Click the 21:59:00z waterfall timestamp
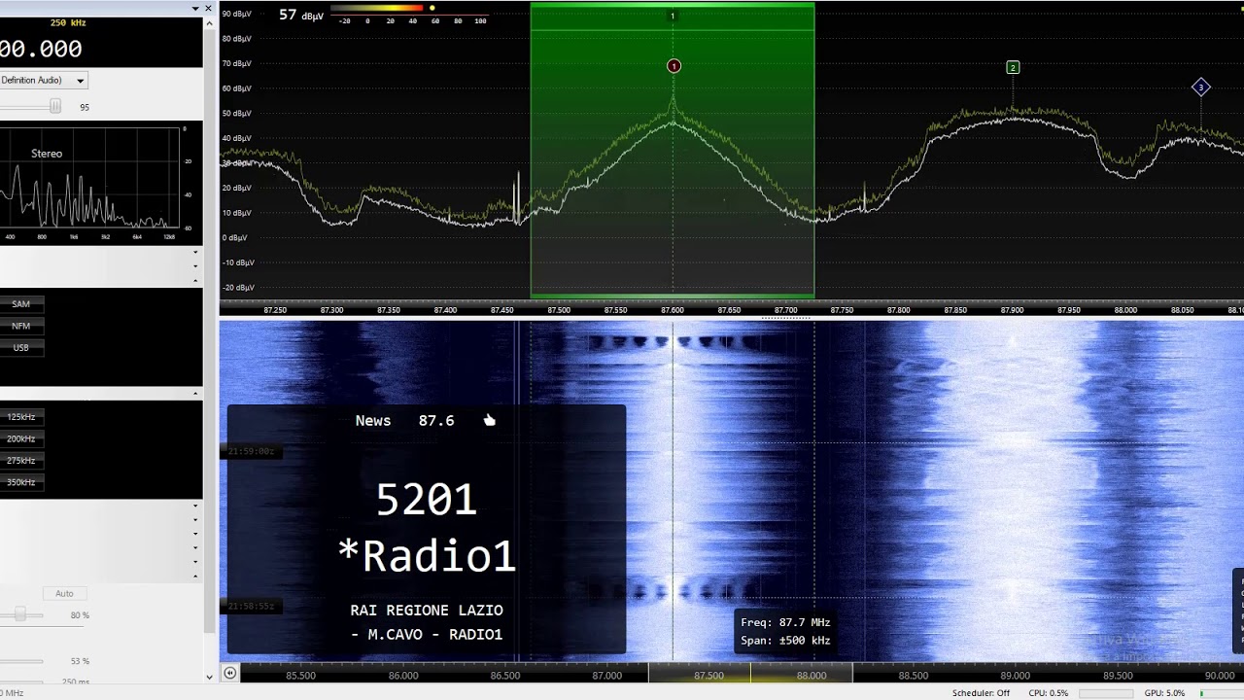 [252, 451]
